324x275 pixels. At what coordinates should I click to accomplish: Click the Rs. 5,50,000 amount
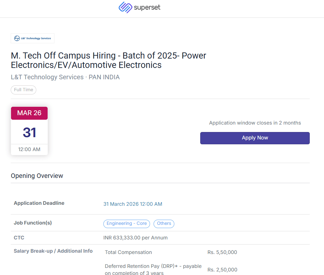click(x=222, y=252)
